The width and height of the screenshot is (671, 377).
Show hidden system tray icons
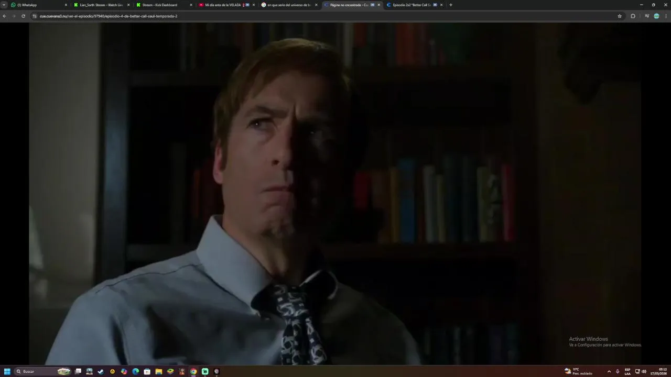pos(609,371)
